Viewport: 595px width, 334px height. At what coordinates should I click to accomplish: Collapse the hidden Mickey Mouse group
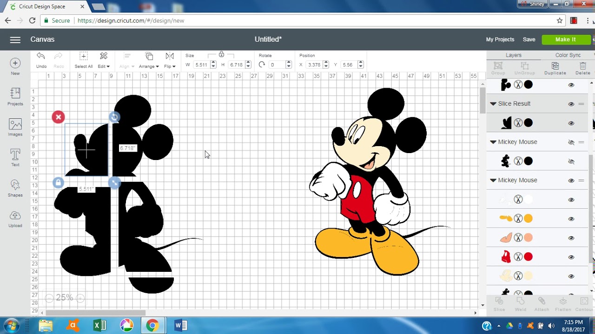click(493, 142)
